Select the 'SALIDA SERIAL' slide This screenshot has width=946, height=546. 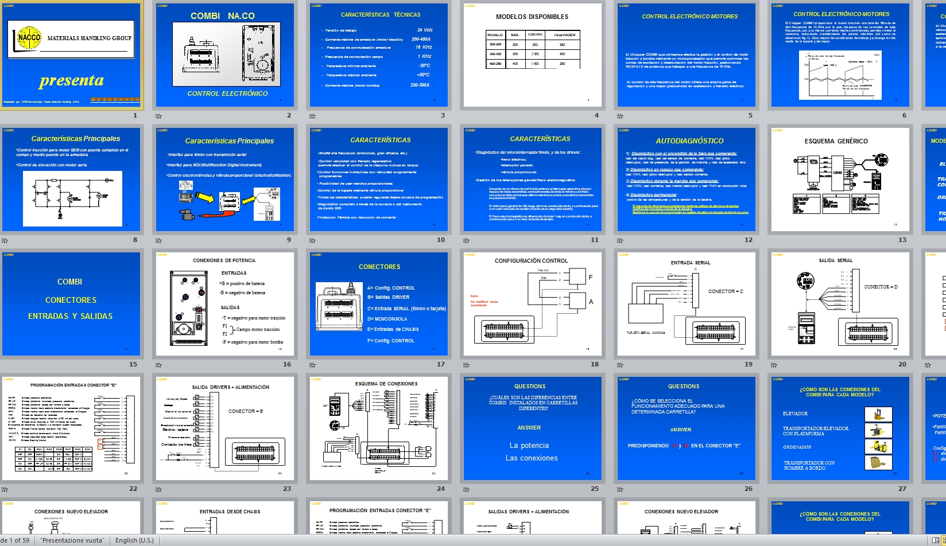point(840,304)
